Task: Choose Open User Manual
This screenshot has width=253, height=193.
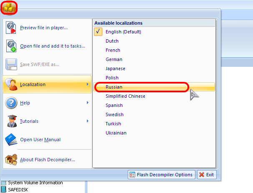Action: coord(47,140)
